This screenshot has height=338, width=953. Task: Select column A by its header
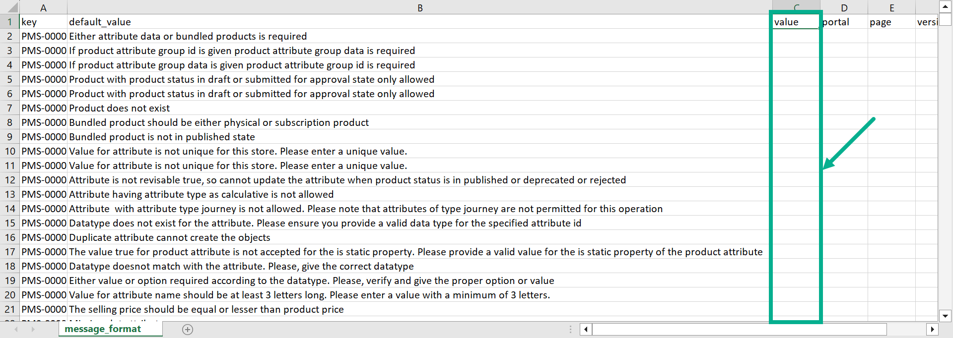tap(43, 8)
